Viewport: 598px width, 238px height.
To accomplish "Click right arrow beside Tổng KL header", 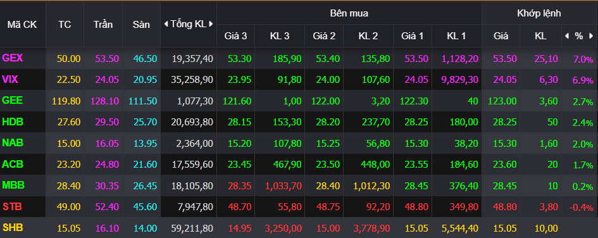I will (x=211, y=24).
